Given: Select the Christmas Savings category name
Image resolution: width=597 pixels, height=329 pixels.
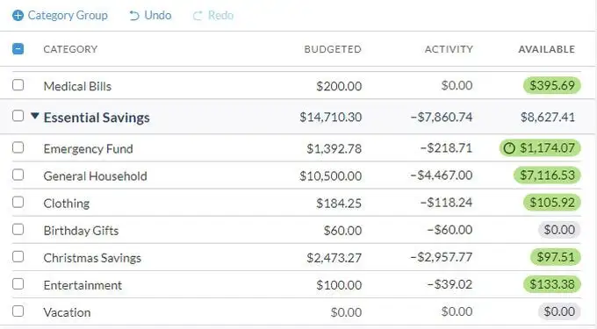Looking at the screenshot, I should click(x=92, y=258).
